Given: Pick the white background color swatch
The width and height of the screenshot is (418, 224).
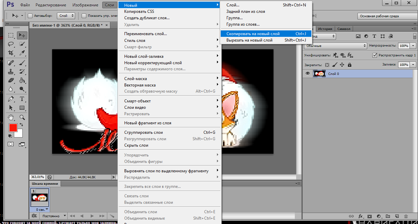Looking at the screenshot, I should click(x=20, y=134).
